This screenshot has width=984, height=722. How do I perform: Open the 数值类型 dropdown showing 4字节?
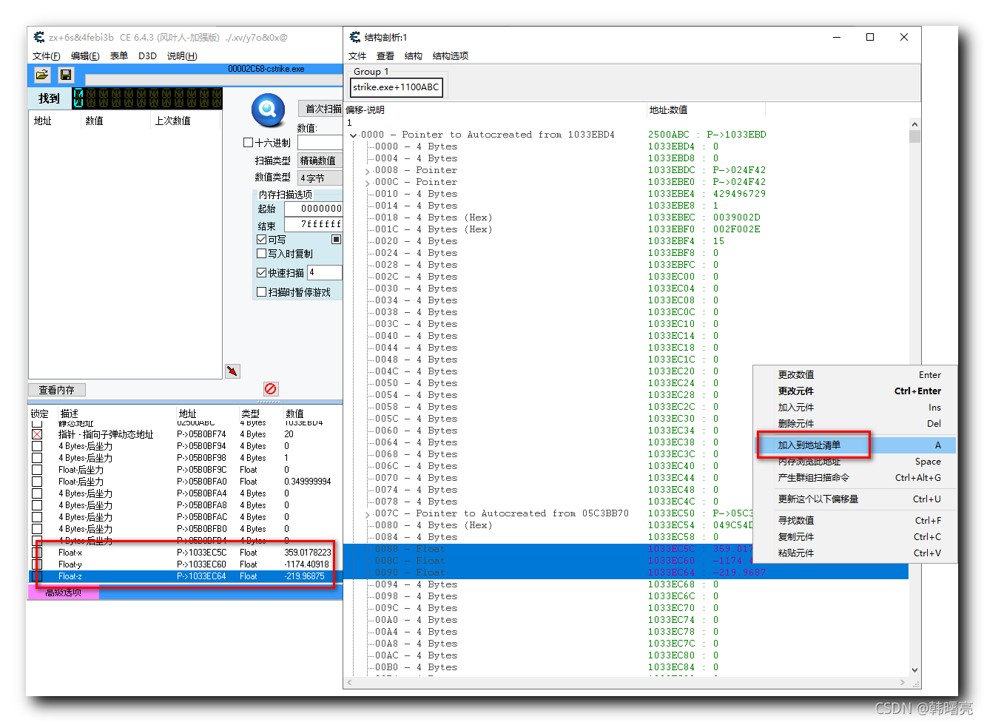pos(320,178)
